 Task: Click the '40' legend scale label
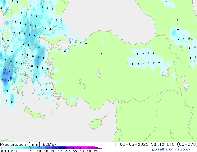[82, 151]
